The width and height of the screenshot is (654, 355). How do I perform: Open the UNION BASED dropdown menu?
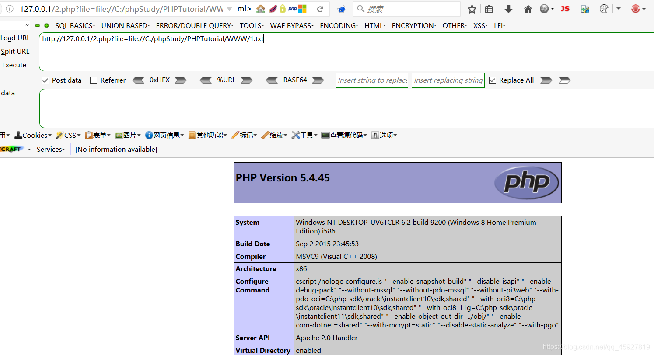tap(126, 26)
